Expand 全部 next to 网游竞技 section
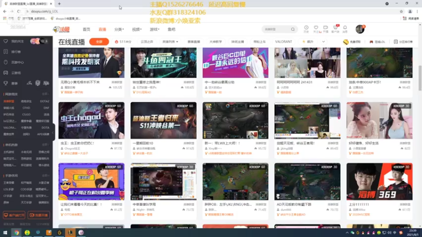This screenshot has height=237, width=422. tap(45, 94)
